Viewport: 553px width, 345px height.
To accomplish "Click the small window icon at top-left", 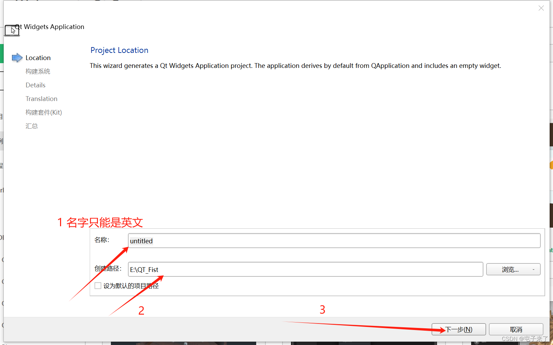I will (12, 30).
